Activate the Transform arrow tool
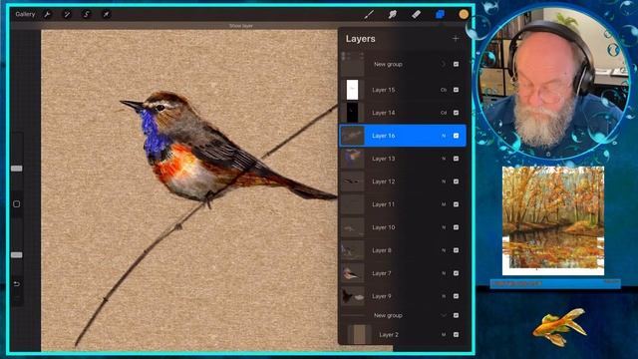This screenshot has height=359, width=638. pos(106,15)
